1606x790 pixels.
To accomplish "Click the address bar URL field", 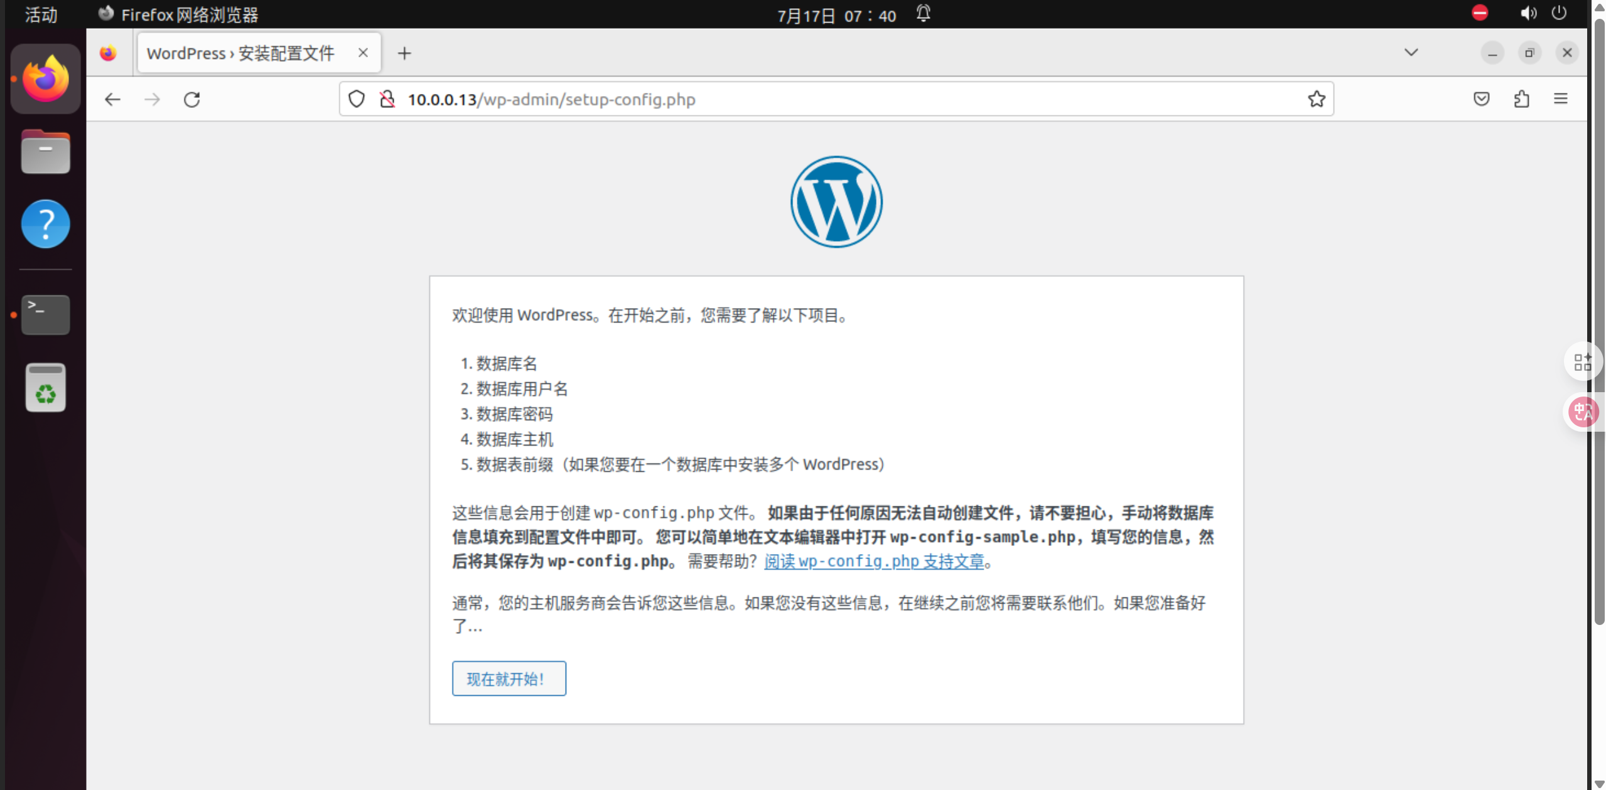I will [x=836, y=99].
